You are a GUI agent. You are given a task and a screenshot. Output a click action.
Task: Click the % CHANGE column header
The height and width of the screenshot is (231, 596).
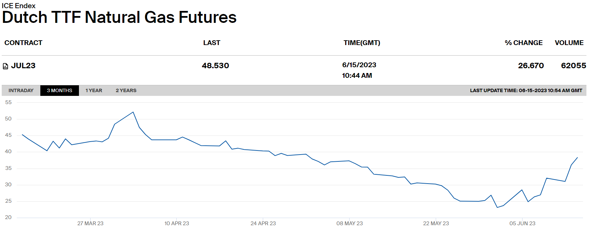(x=524, y=43)
